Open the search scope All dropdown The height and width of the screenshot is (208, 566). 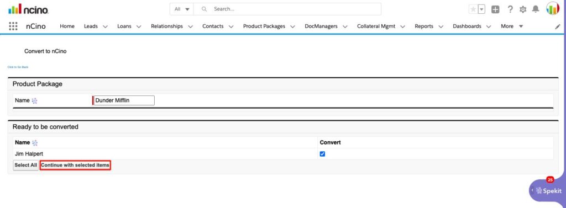pyautogui.click(x=182, y=9)
